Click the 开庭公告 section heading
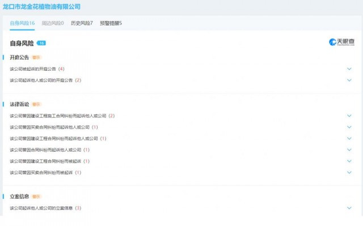This screenshot has height=226, width=363. 19,57
